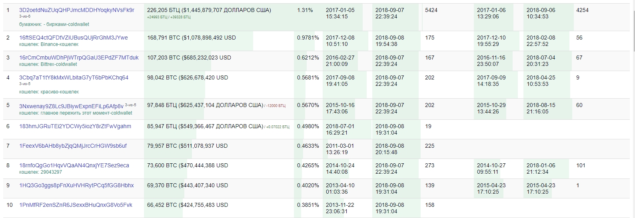635x218 pixels.
Task: Open the главное пережить этот момент-coldwallet link
Action: click(86, 113)
